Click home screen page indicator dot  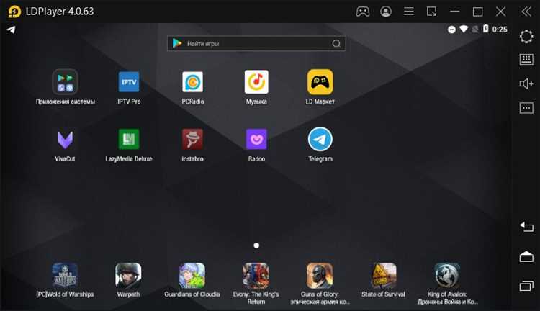point(256,245)
